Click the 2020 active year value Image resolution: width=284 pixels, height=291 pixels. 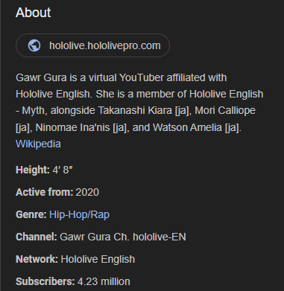[x=87, y=192]
